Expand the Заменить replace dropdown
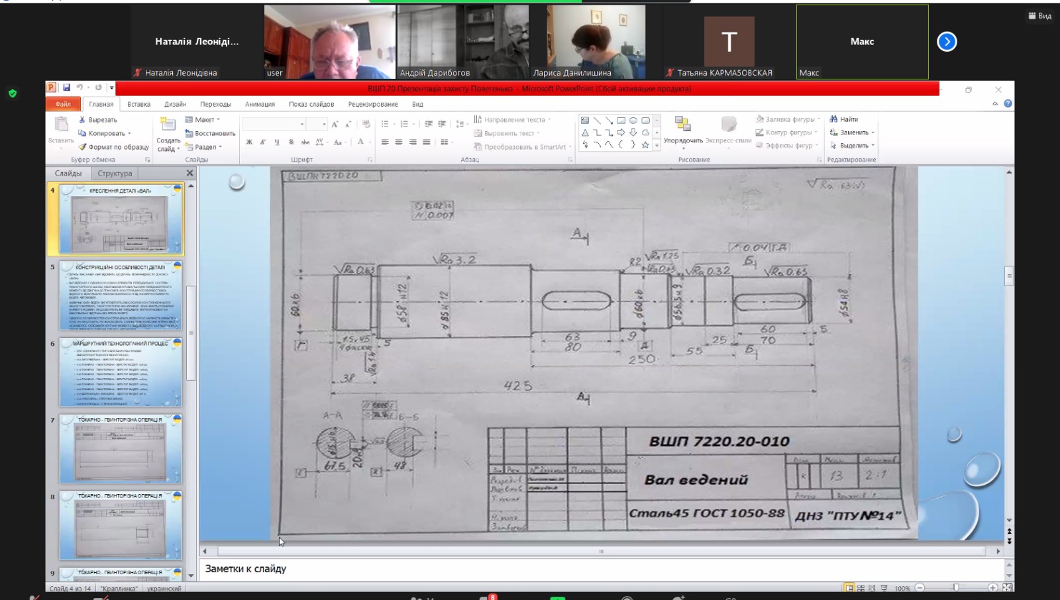The image size is (1060, 600). click(873, 132)
